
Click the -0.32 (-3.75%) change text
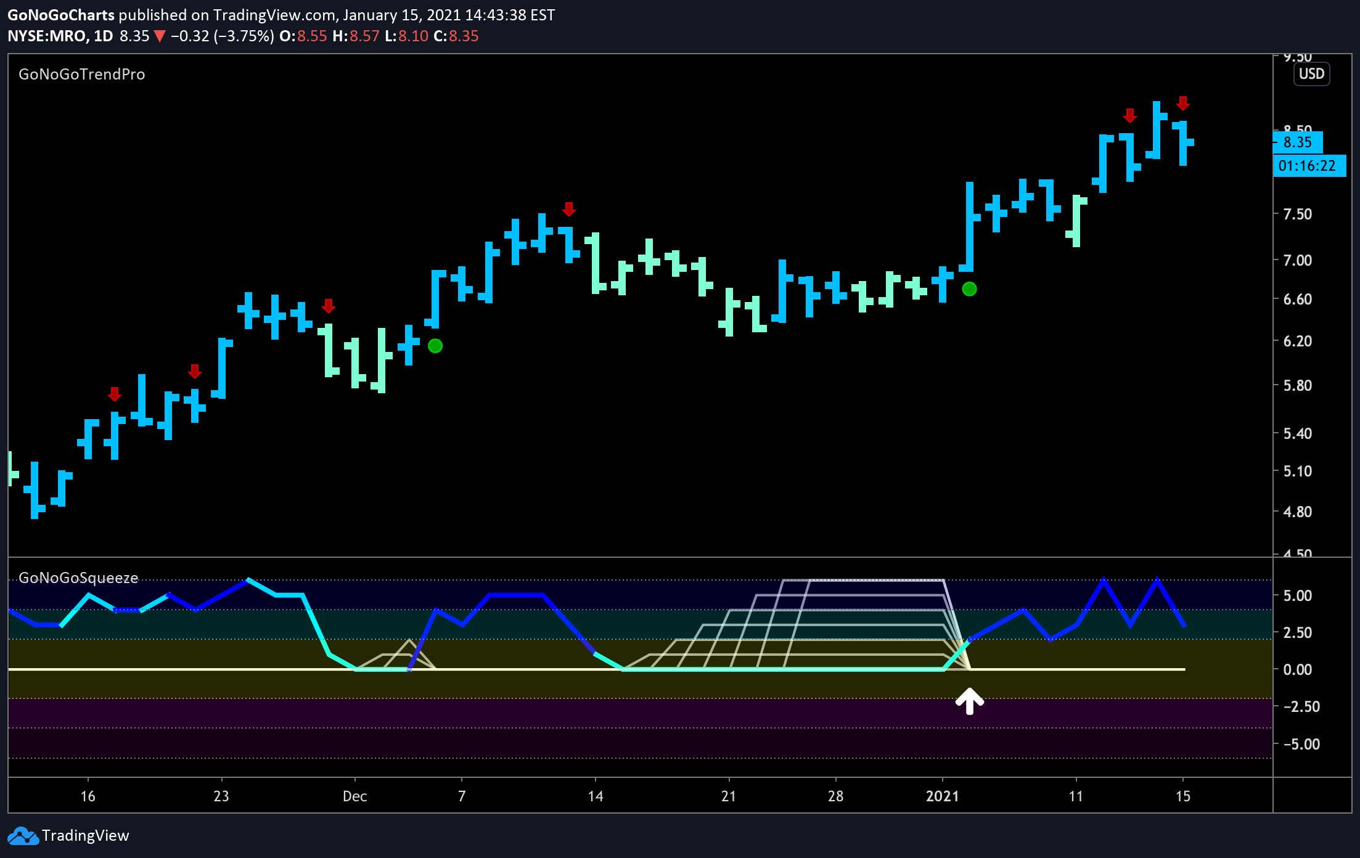click(223, 36)
